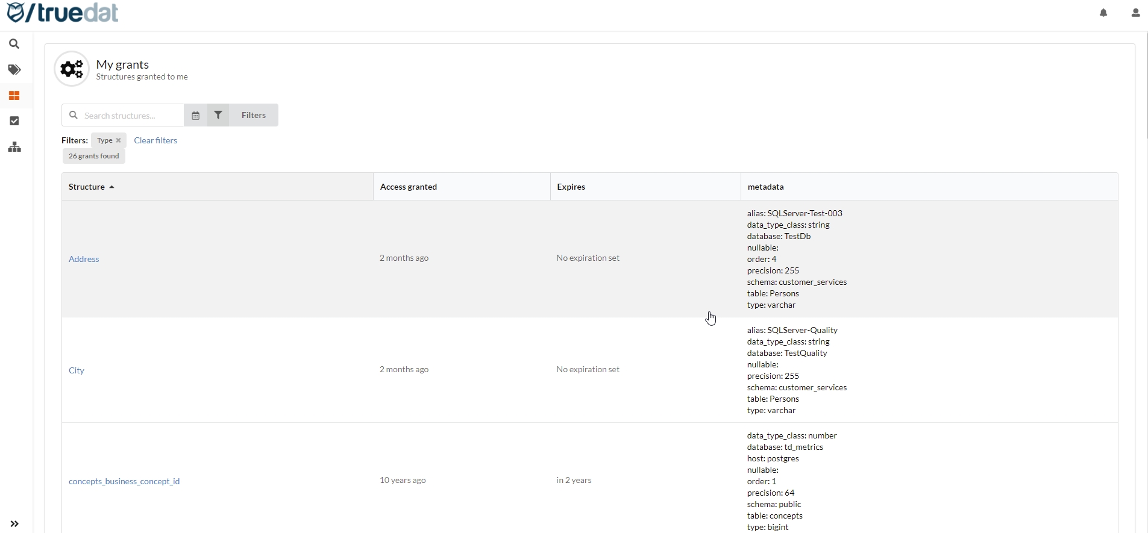
Task: Open the tags section in the sidebar
Action: [x=14, y=70]
